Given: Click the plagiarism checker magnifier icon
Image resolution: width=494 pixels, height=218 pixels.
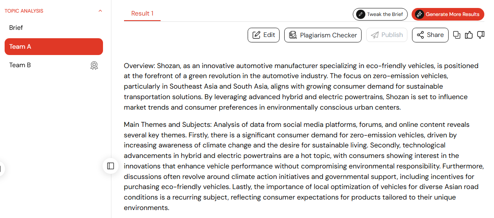Looking at the screenshot, I should click(x=293, y=35).
